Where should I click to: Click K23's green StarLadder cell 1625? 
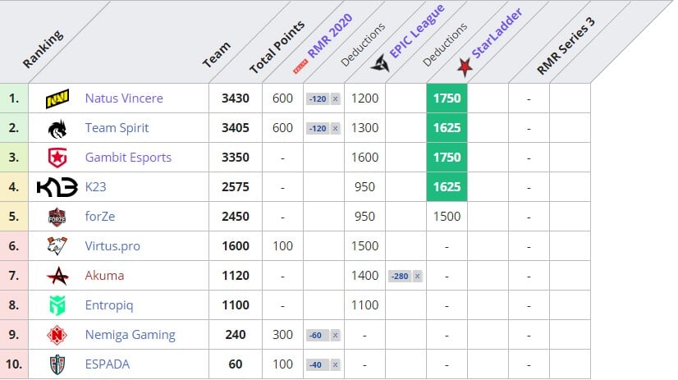(x=447, y=187)
